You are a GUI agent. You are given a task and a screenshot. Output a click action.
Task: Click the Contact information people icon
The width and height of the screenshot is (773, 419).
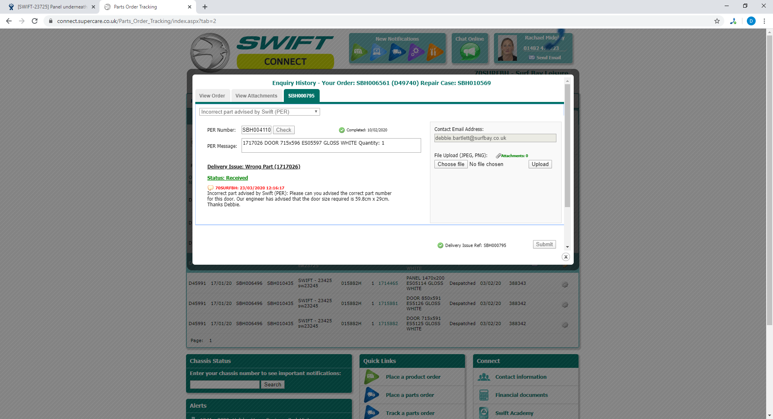pyautogui.click(x=484, y=377)
